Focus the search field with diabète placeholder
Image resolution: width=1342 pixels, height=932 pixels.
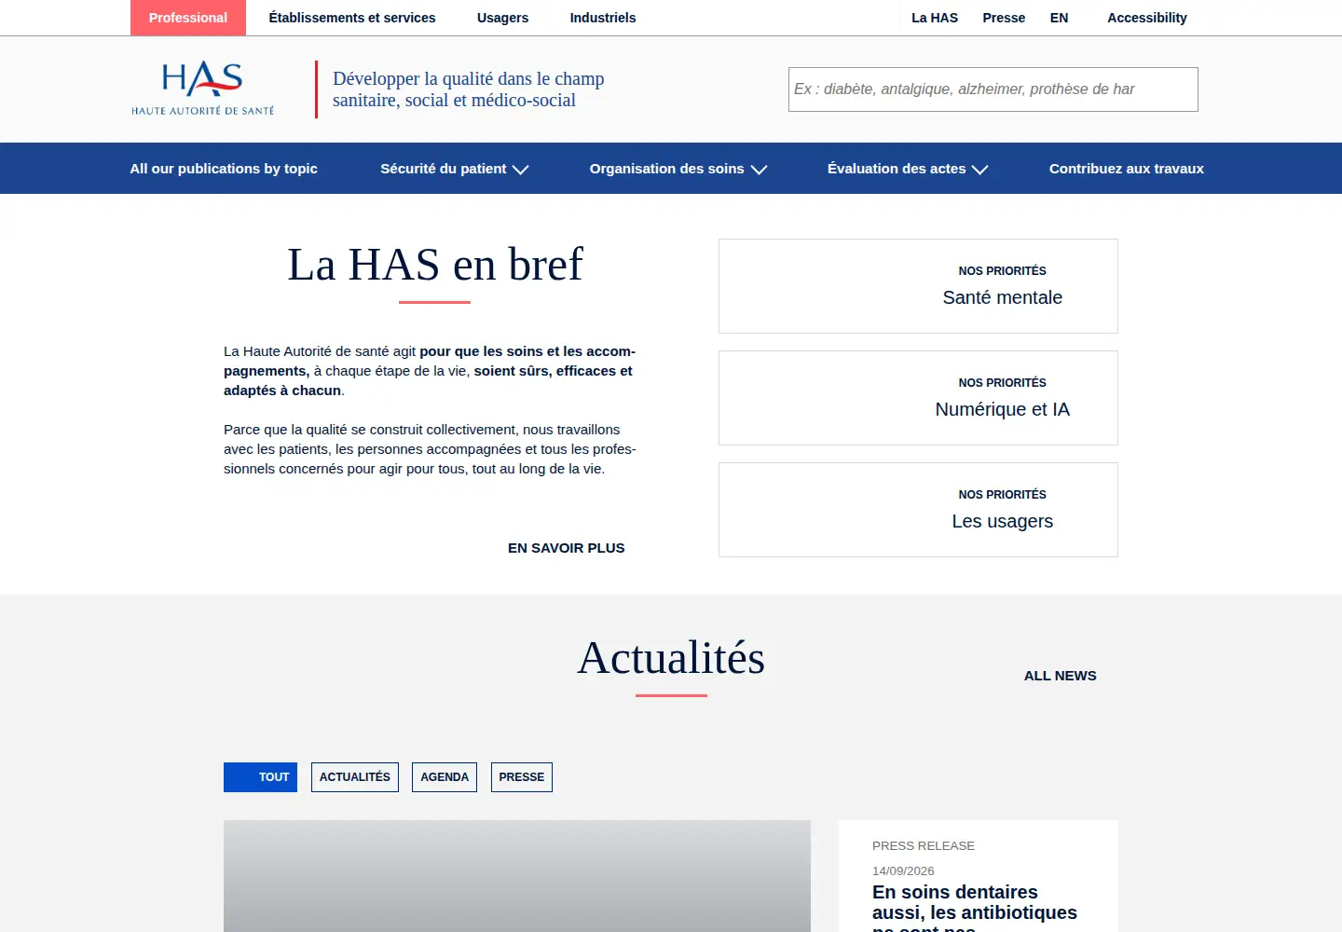pyautogui.click(x=993, y=89)
